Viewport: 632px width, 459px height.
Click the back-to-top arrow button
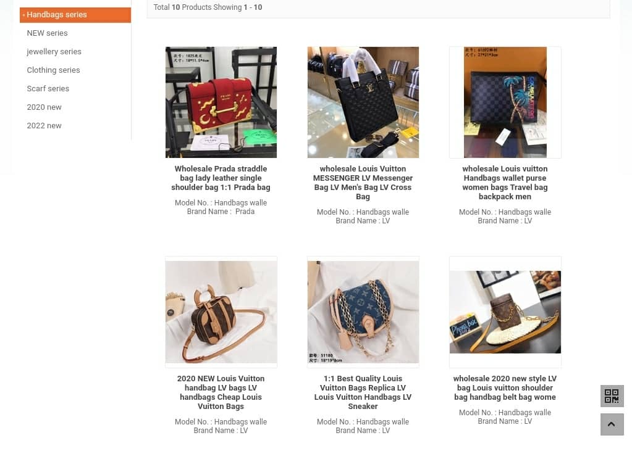(x=612, y=424)
